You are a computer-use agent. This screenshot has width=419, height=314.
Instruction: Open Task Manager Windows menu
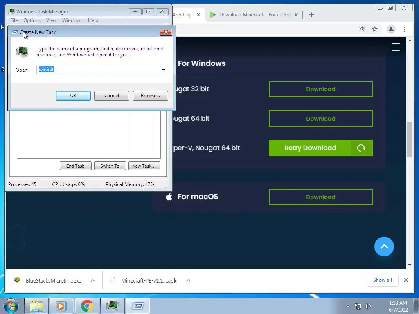point(72,20)
